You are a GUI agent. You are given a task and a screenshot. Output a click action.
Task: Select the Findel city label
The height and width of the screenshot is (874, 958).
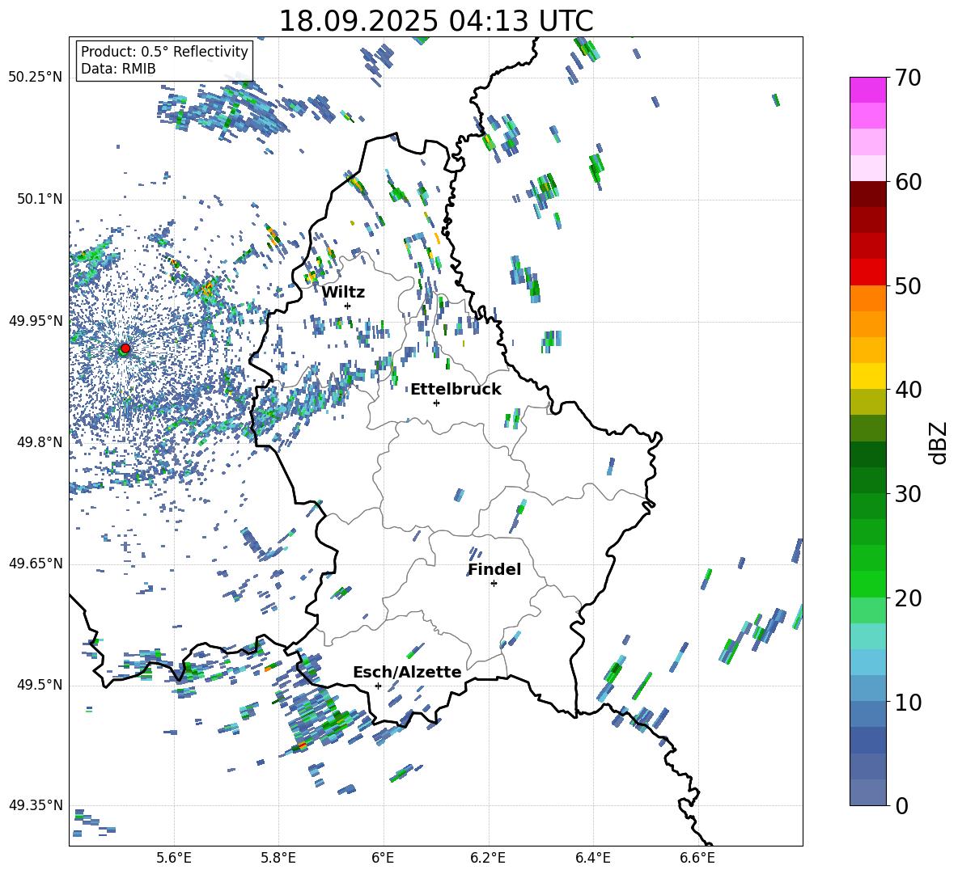(494, 569)
